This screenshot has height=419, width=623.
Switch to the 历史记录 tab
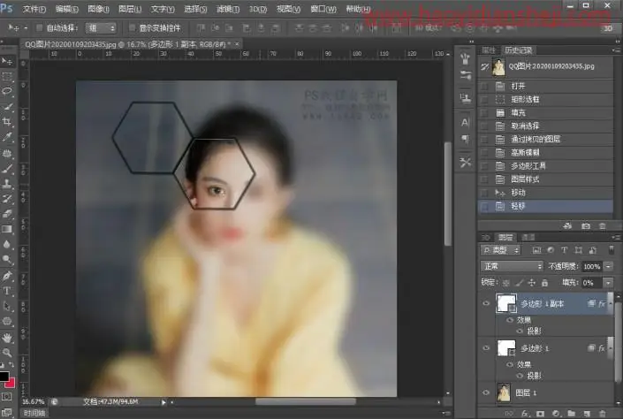click(518, 50)
